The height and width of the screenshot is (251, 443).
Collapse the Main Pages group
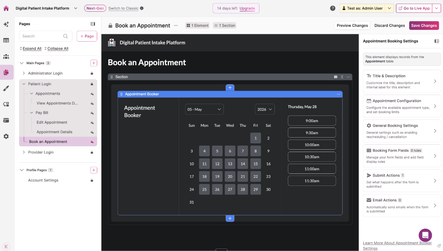point(22,63)
